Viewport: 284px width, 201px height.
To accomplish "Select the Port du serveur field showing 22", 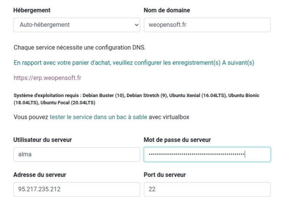I will (x=207, y=189).
